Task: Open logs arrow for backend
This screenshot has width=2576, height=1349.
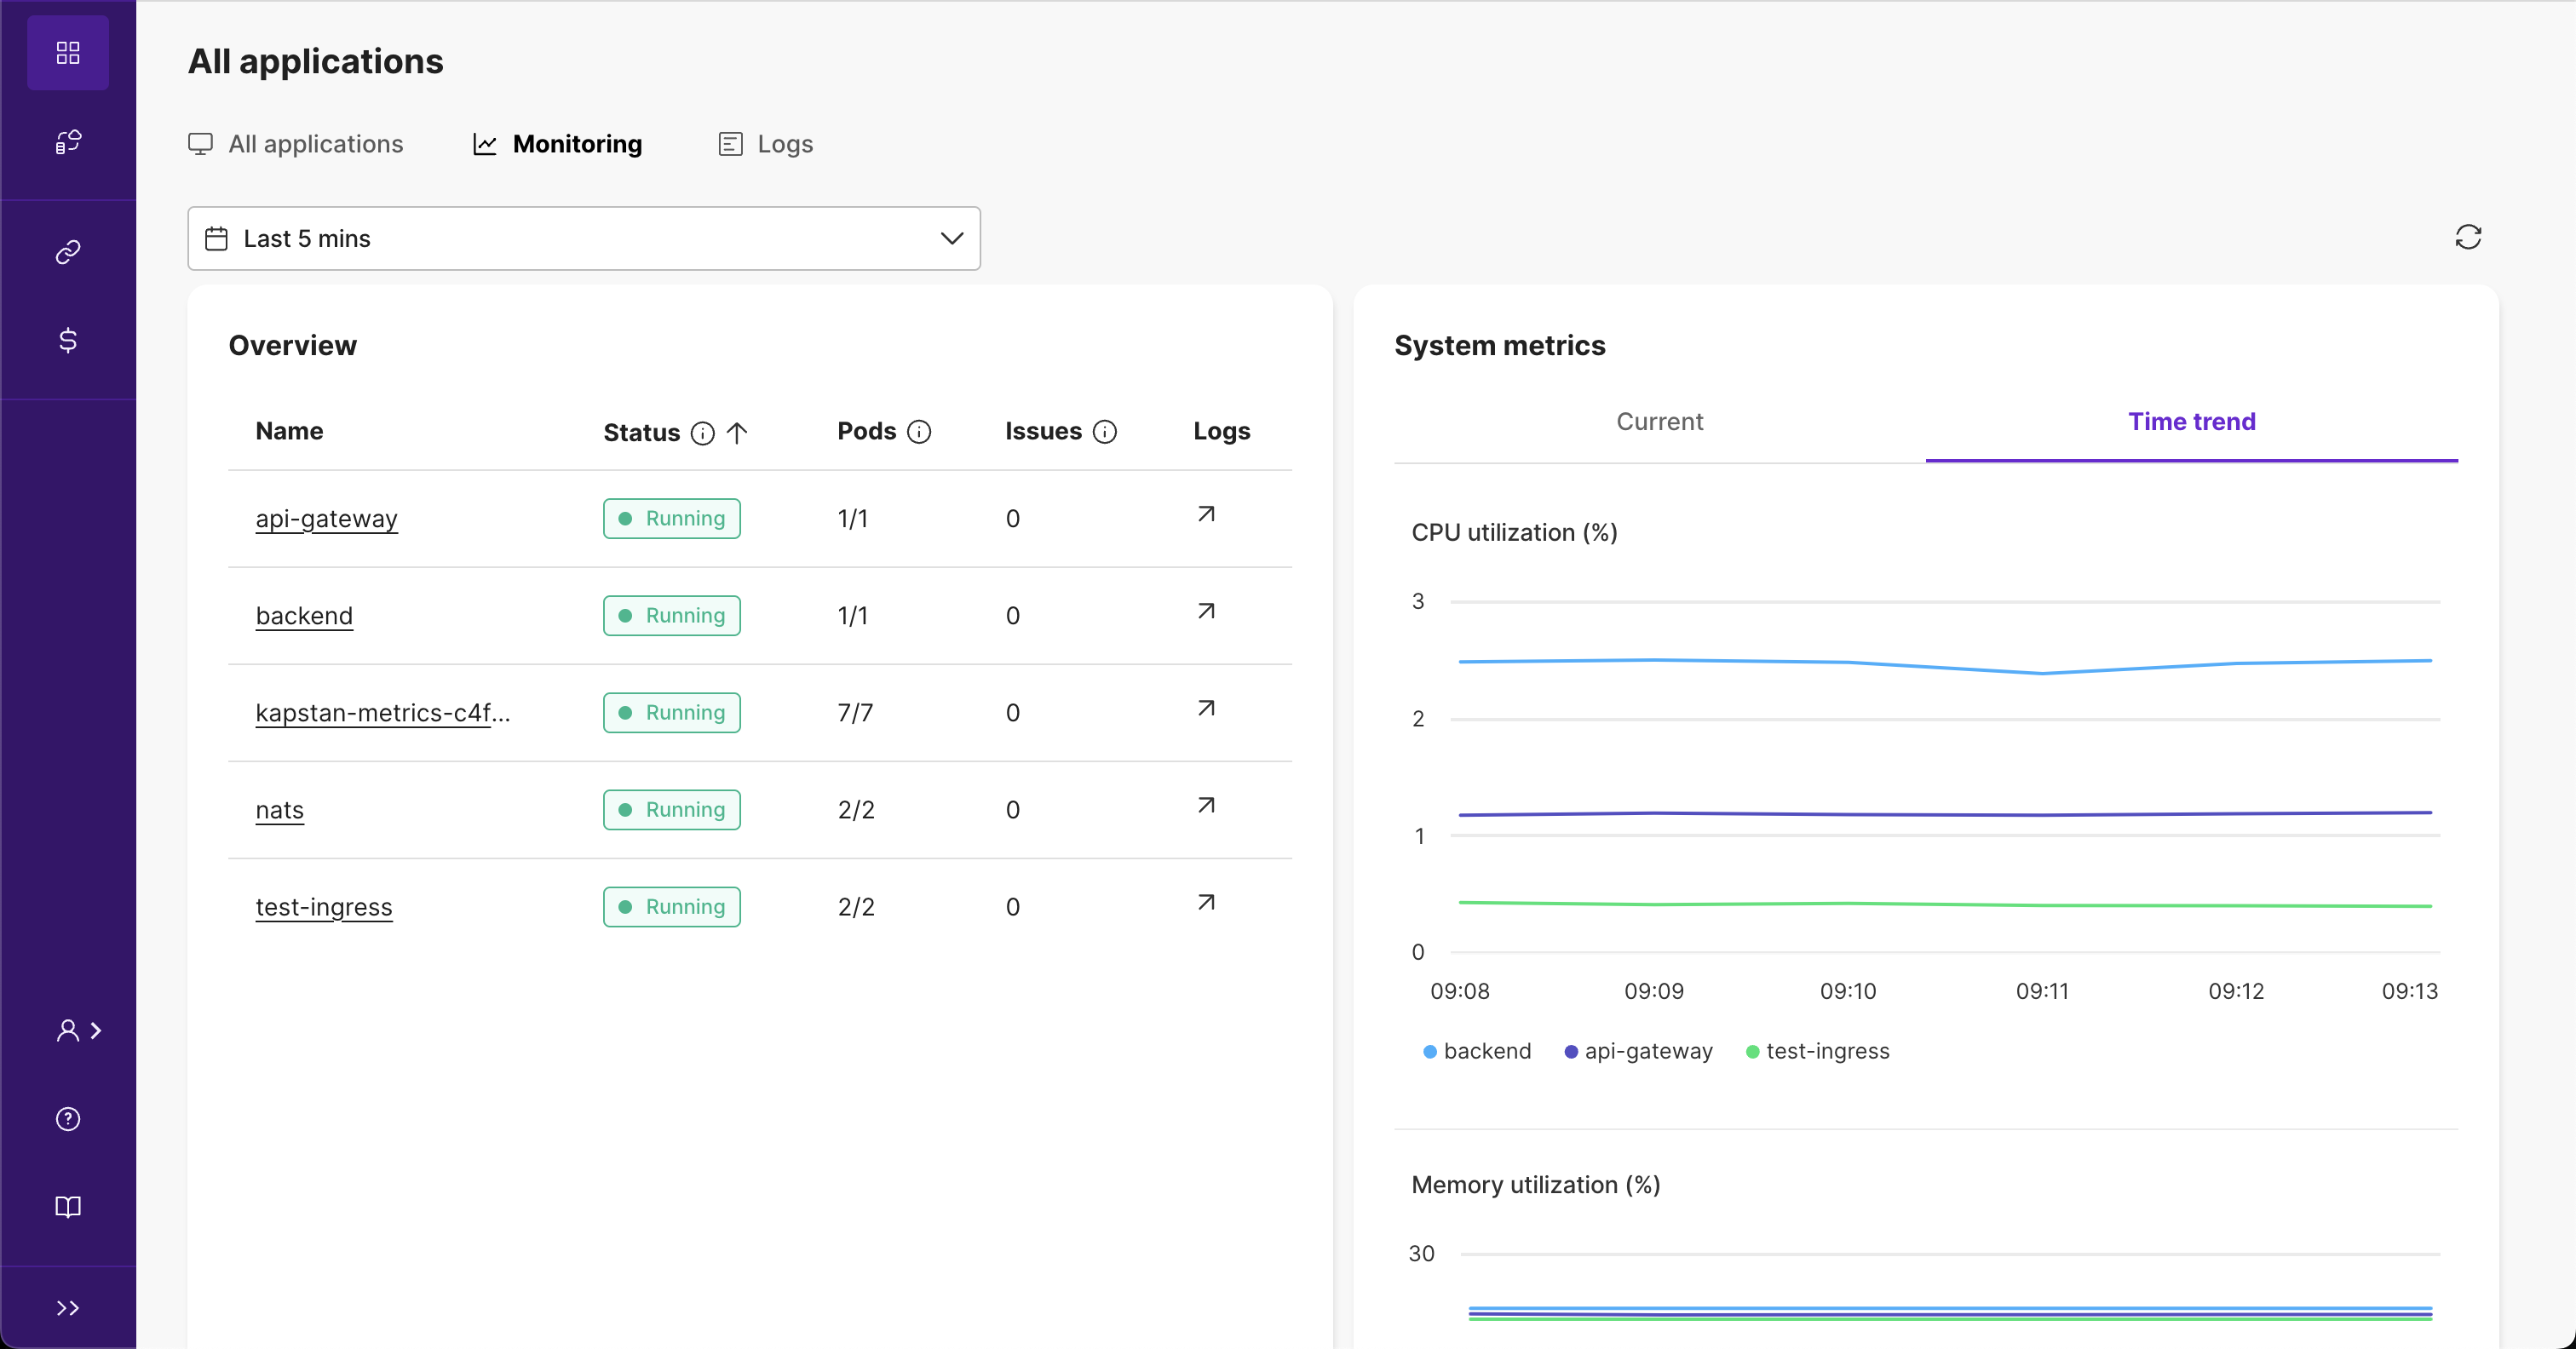Action: coord(1206,611)
